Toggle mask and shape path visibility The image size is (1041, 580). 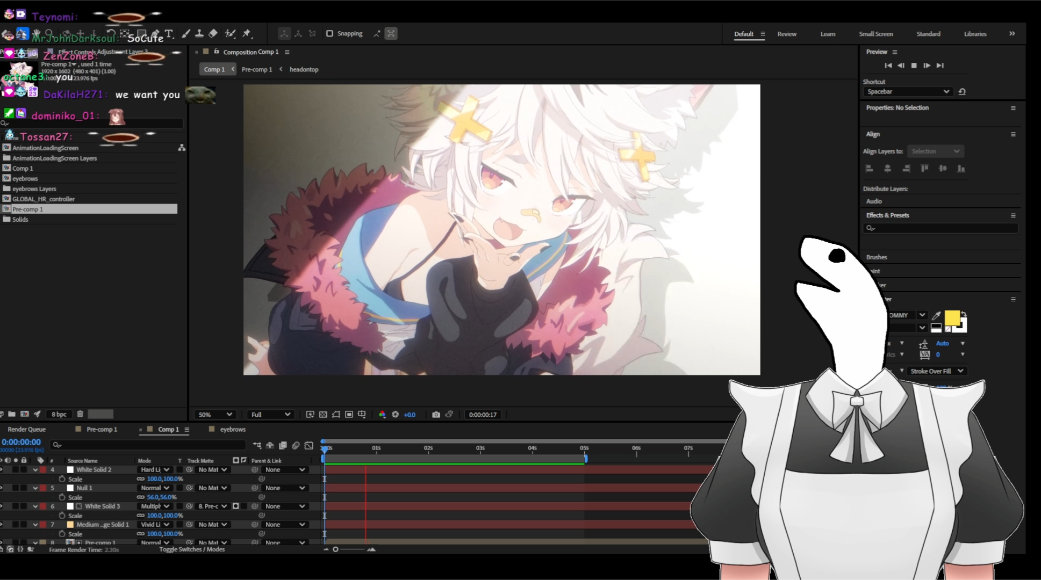coord(336,415)
